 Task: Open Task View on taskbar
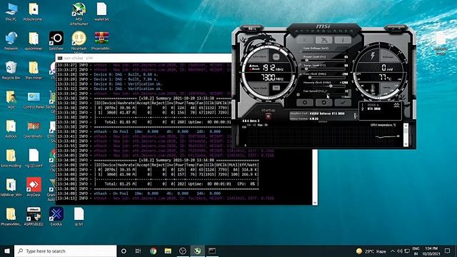click(x=138, y=251)
